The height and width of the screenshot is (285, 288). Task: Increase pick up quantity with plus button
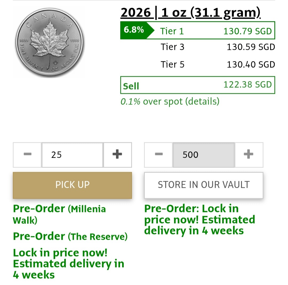click(118, 155)
